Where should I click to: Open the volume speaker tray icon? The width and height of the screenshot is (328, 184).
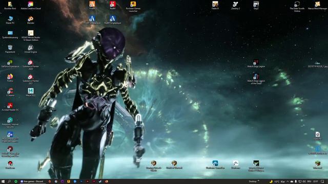[304, 181]
